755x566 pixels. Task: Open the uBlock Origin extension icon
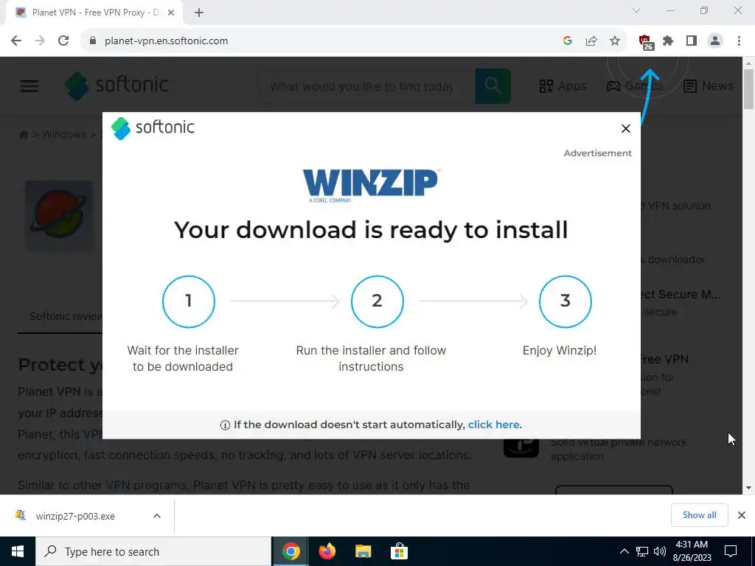pos(645,42)
